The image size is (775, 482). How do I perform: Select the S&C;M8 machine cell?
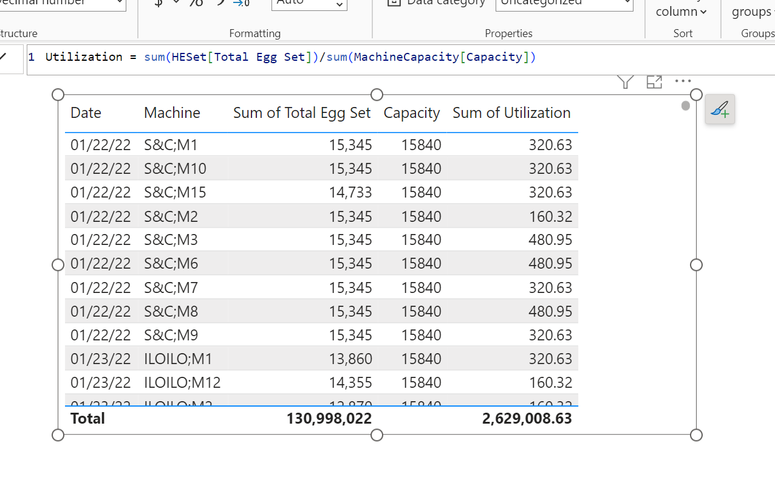tap(171, 311)
